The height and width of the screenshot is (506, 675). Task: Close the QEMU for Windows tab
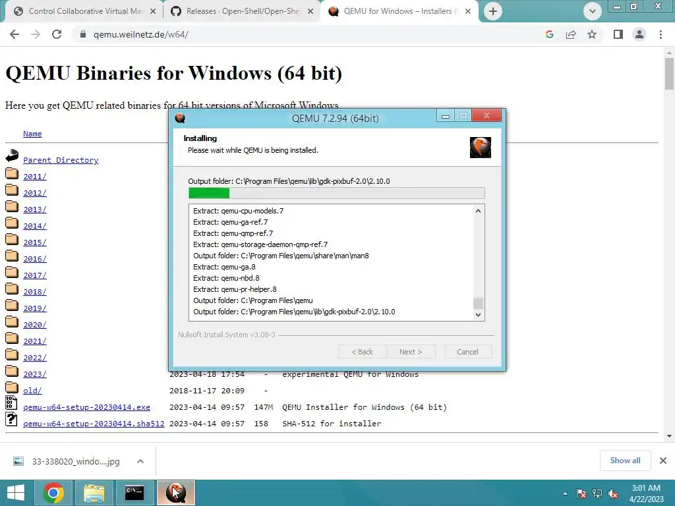(468, 12)
